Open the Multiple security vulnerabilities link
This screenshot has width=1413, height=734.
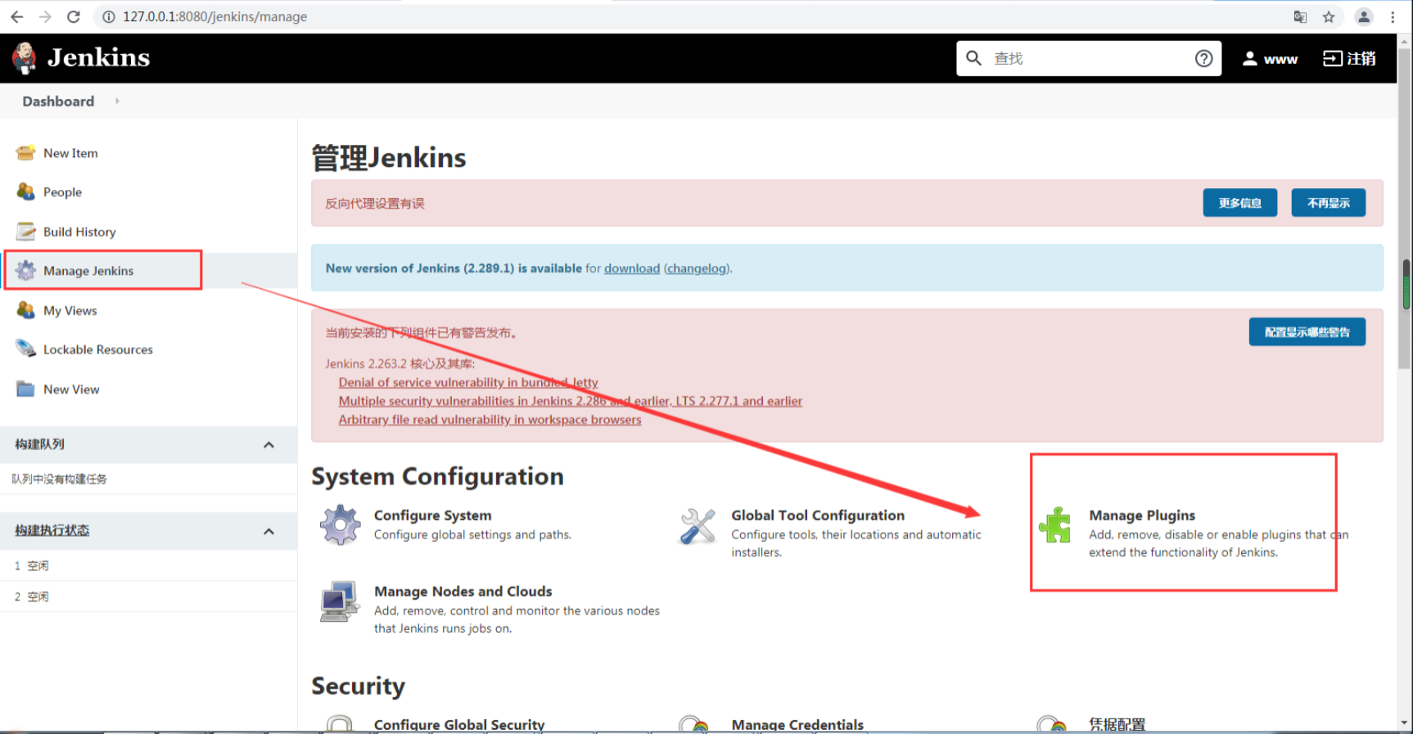[571, 401]
